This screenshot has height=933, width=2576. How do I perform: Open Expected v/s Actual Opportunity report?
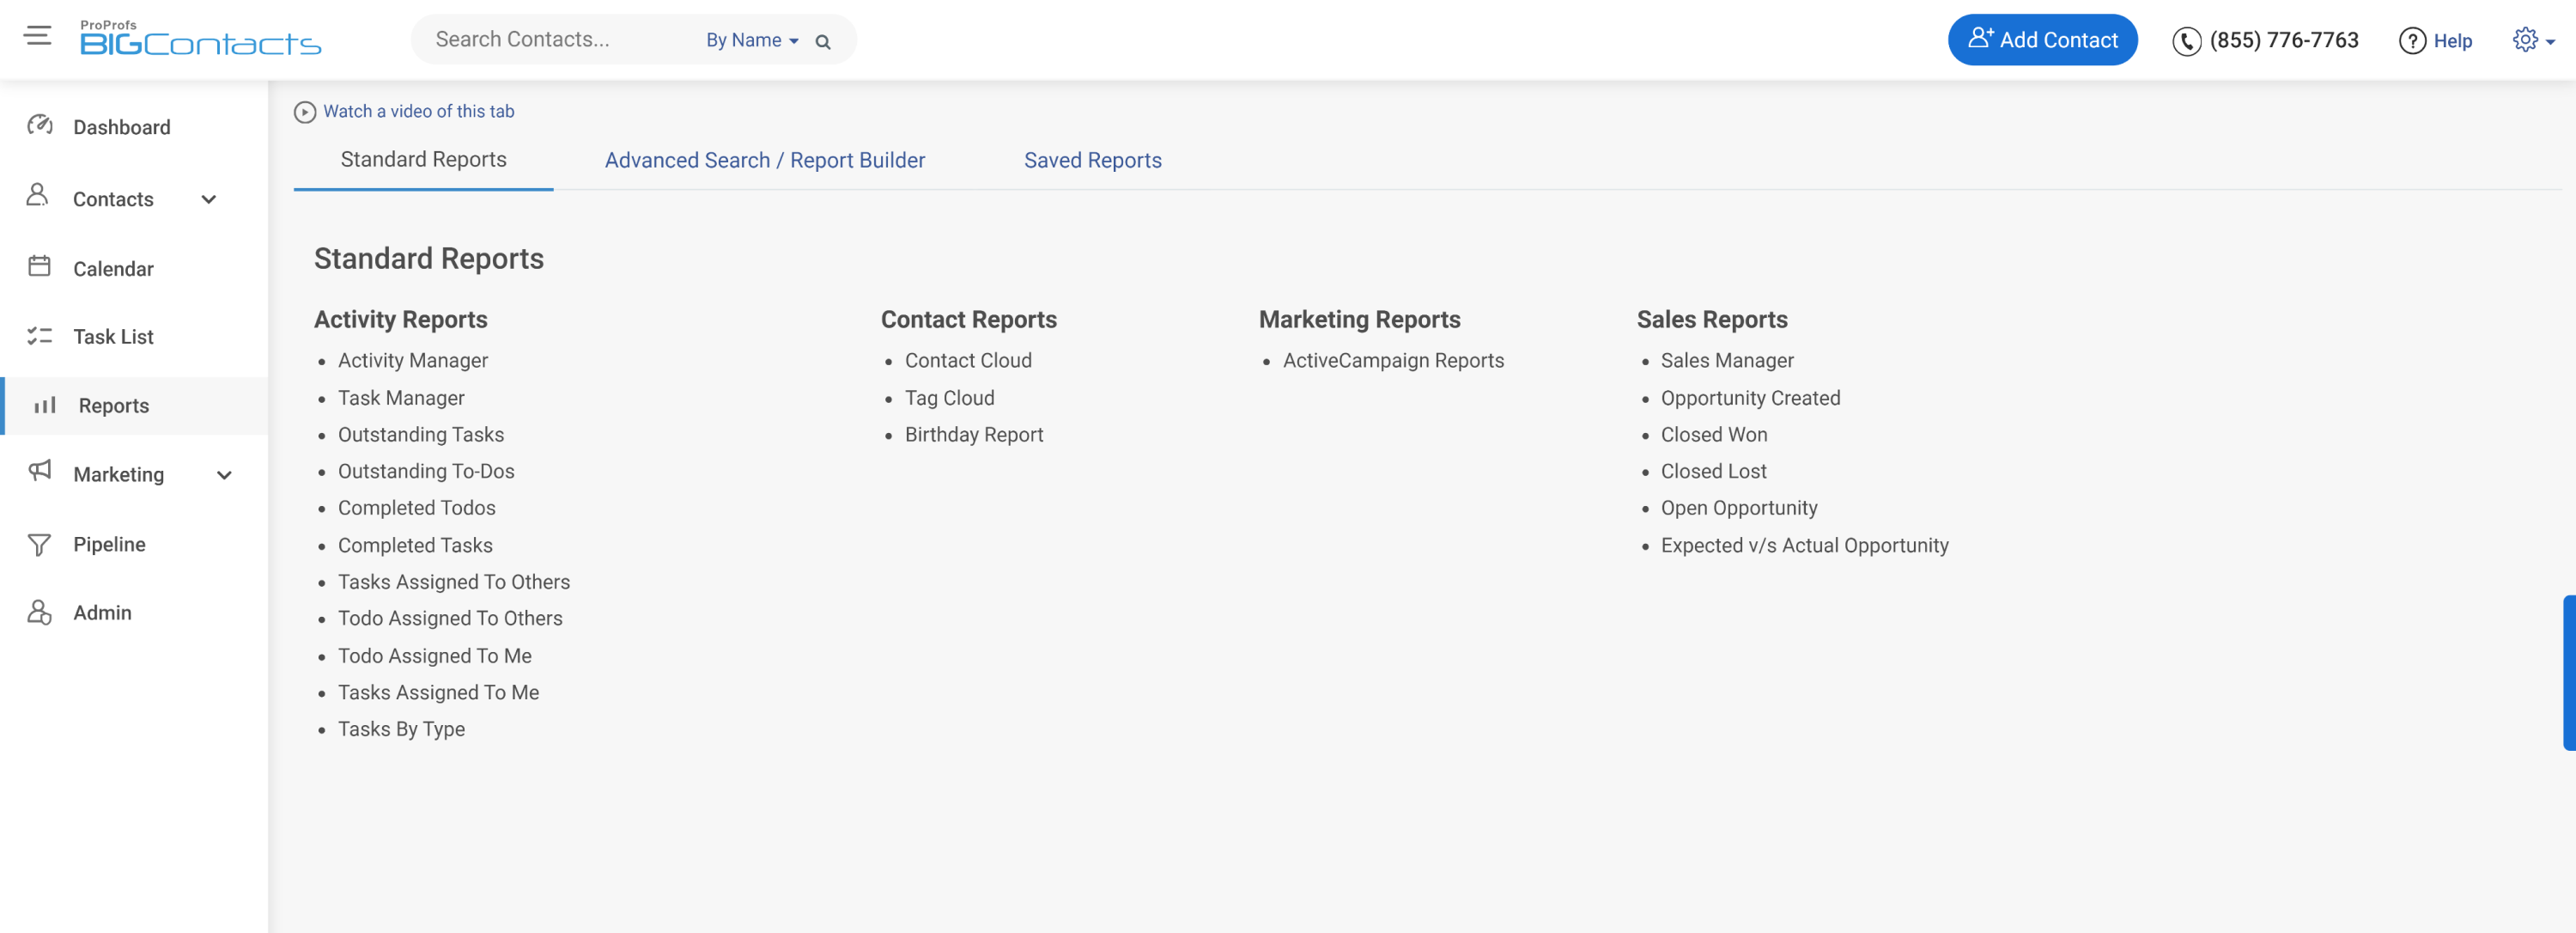click(x=1804, y=545)
